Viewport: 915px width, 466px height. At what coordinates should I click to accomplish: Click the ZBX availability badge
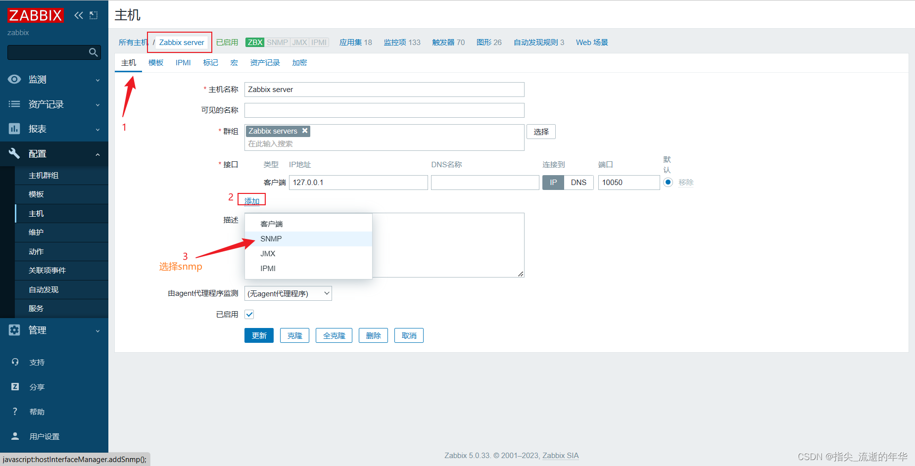click(x=255, y=43)
